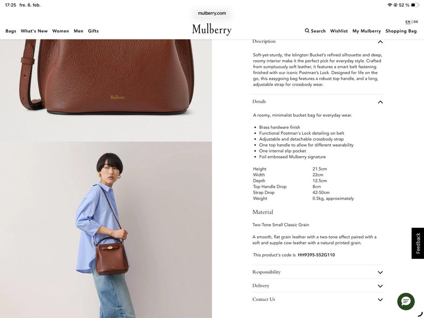The image size is (424, 318).
Task: Switch language to DE
Action: pos(416,22)
